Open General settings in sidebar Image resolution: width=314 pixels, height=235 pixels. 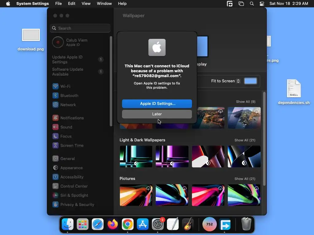click(x=63, y=159)
